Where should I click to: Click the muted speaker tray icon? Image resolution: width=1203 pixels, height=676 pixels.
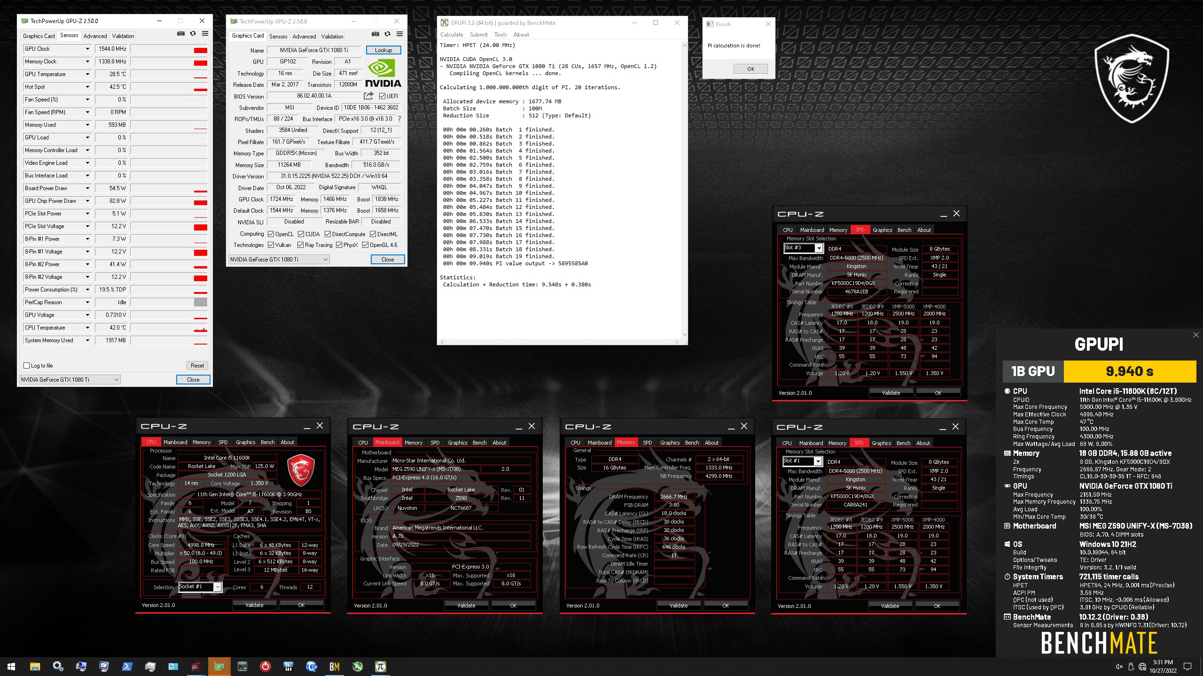coord(1119,667)
